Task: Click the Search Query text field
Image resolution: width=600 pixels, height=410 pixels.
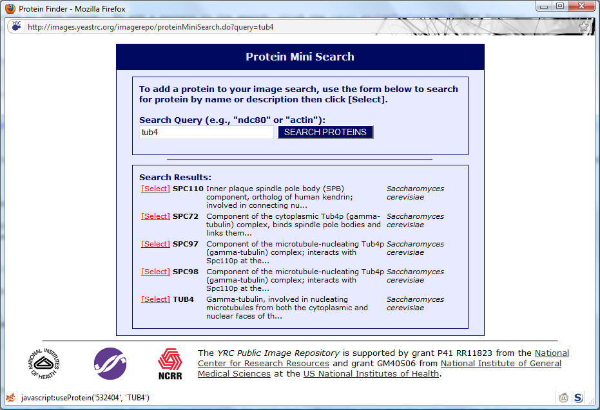Action: 206,132
